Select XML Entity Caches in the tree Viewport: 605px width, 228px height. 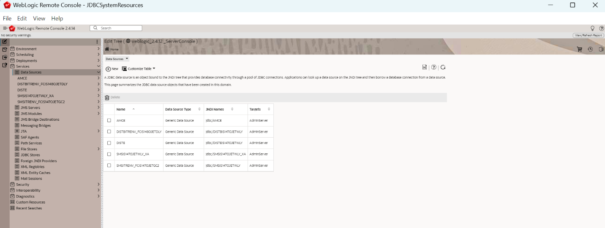(35, 173)
